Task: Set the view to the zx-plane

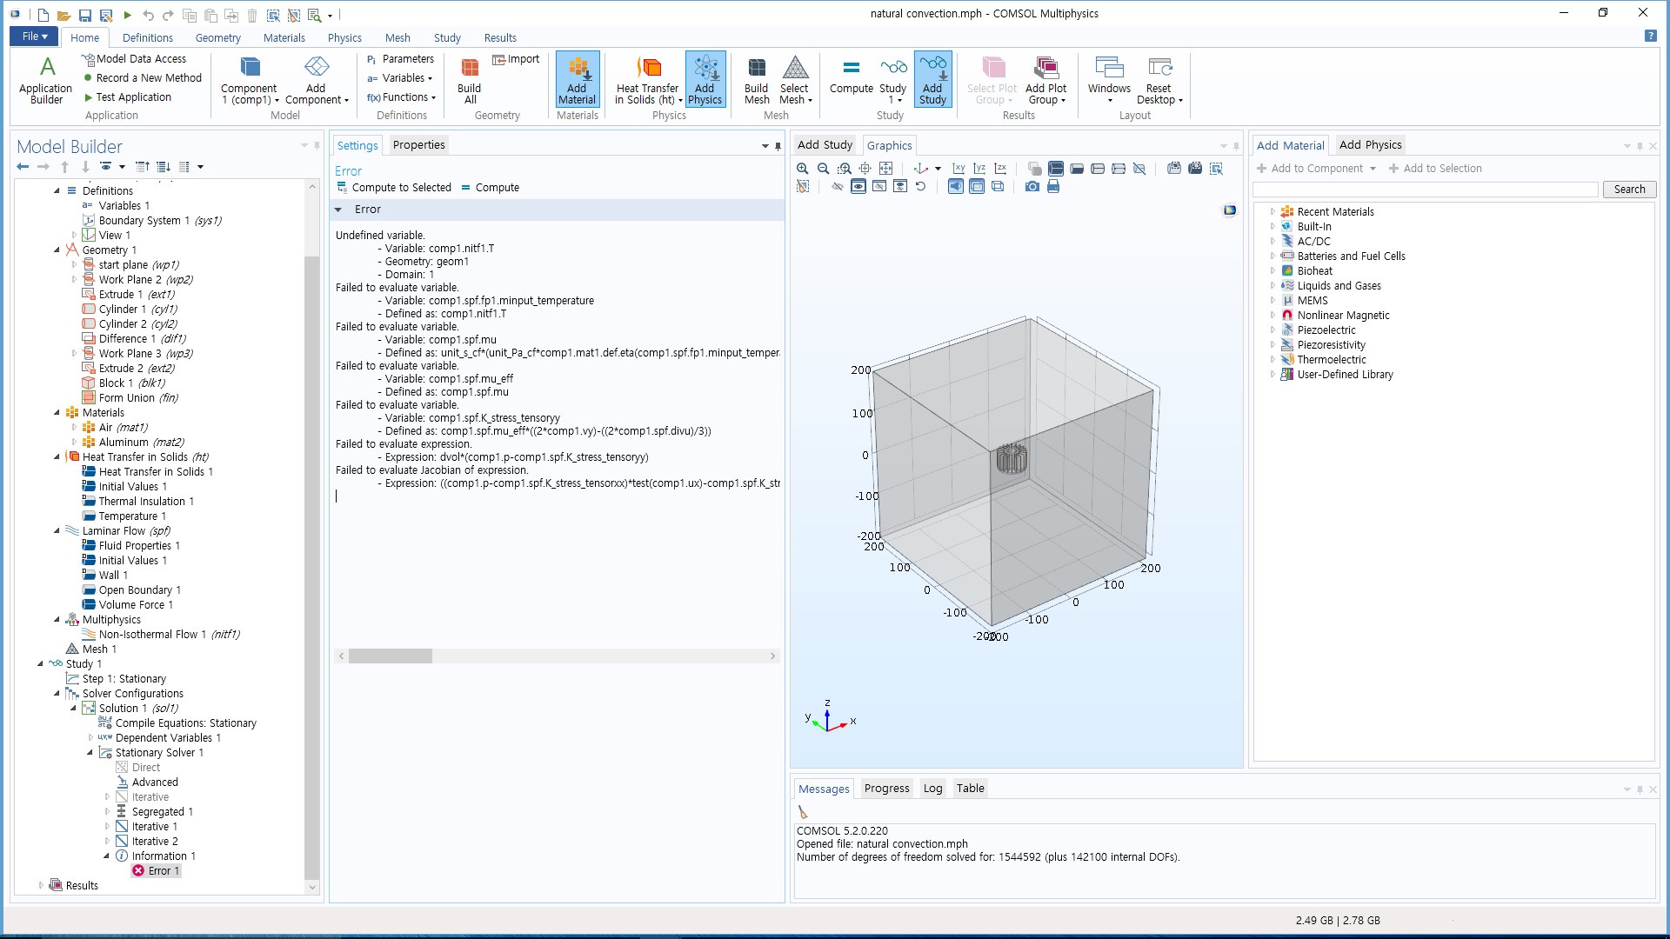Action: (x=1000, y=169)
